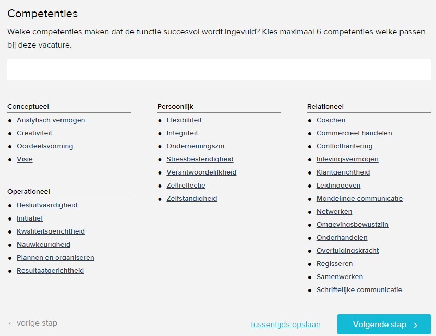Select the Visie competency
This screenshot has height=336, width=436.
click(x=25, y=159)
